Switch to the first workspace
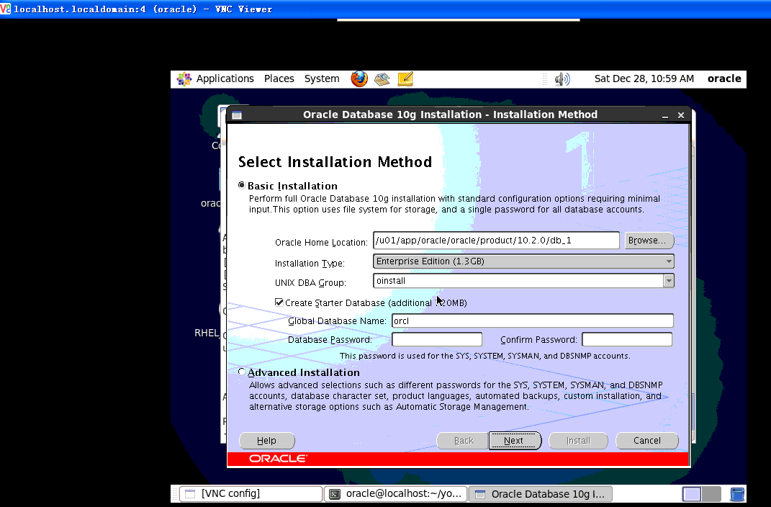The image size is (771, 507). point(692,494)
